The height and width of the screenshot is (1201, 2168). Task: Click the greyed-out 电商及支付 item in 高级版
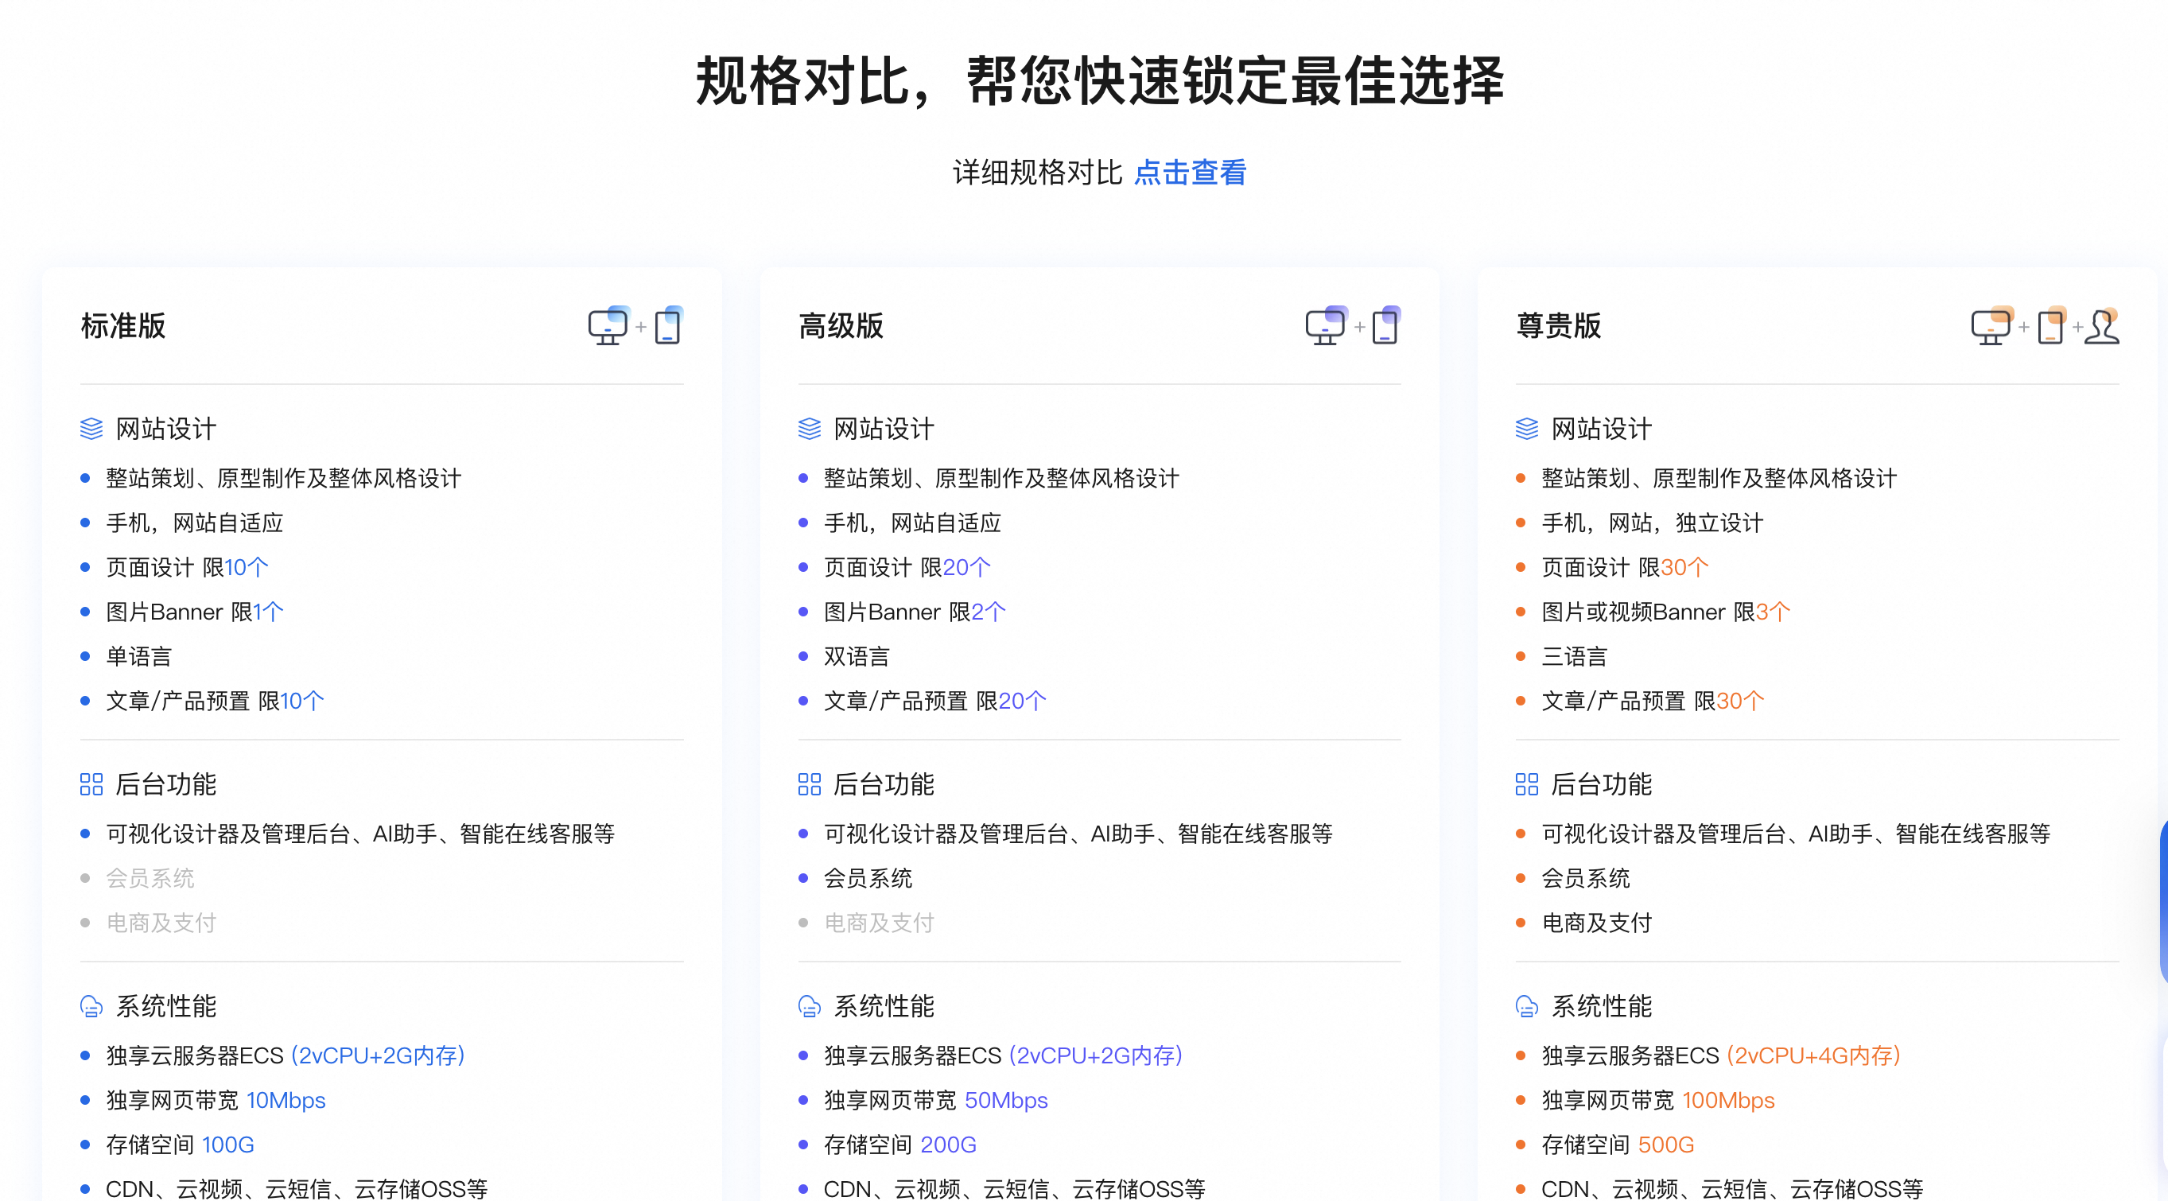[878, 923]
